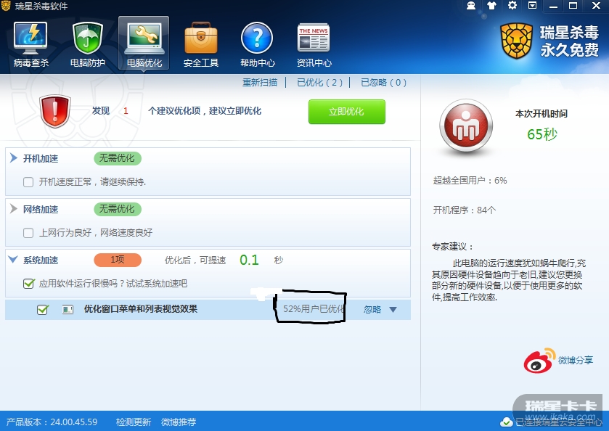Click 本次开机时间 heading
The image size is (609, 431).
pos(541,114)
